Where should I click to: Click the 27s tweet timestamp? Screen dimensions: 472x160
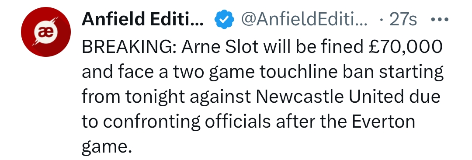pos(403,20)
